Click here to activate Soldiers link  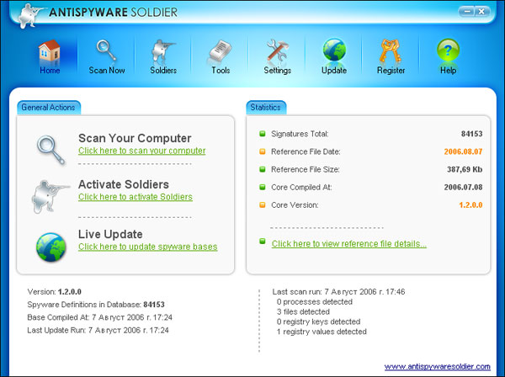(136, 197)
